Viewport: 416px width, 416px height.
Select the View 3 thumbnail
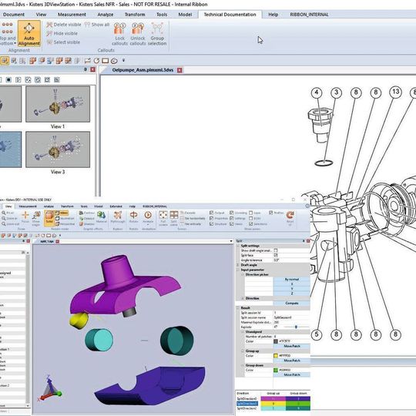[x=58, y=149]
